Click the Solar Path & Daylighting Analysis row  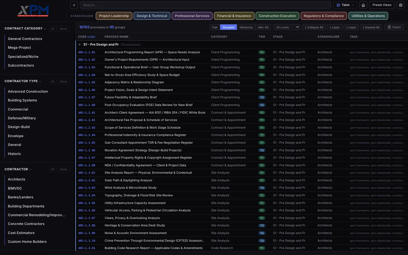241,180
